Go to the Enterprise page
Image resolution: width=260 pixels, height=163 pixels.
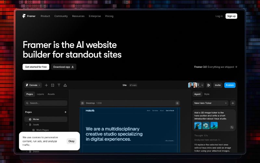[x=95, y=16]
